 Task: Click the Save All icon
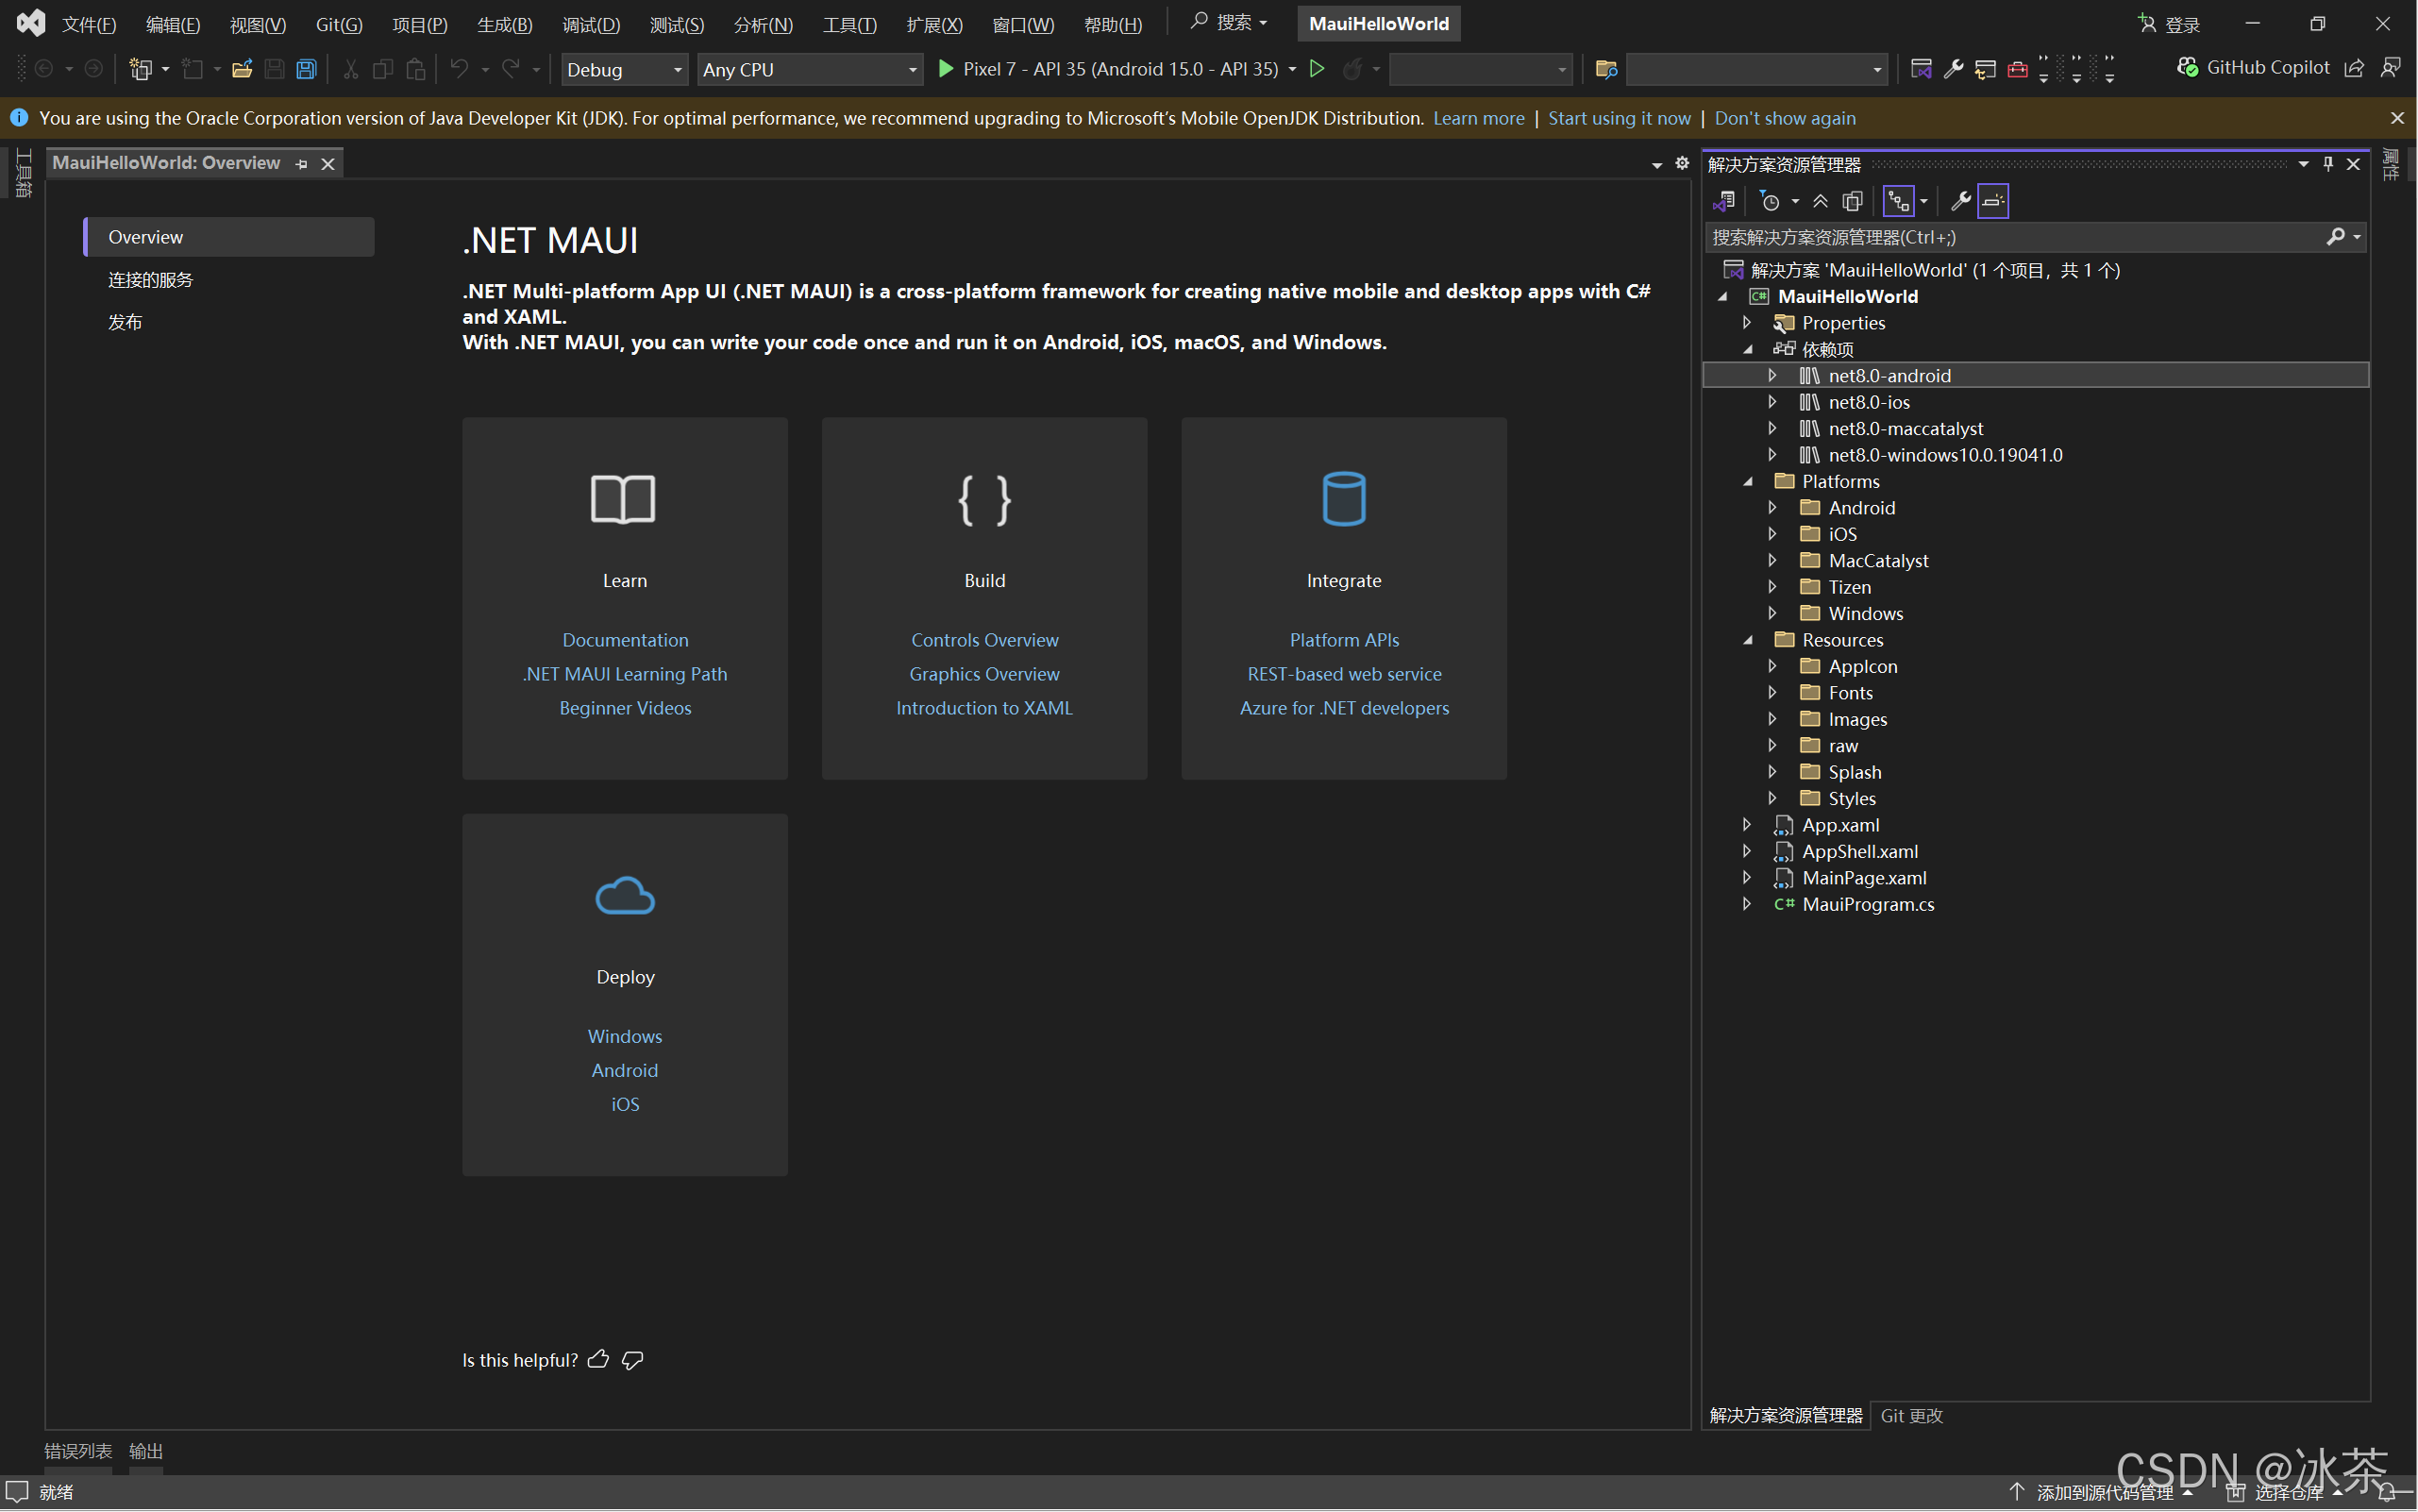click(306, 69)
